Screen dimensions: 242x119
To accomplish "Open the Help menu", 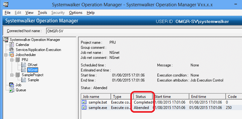I will pos(91,13).
